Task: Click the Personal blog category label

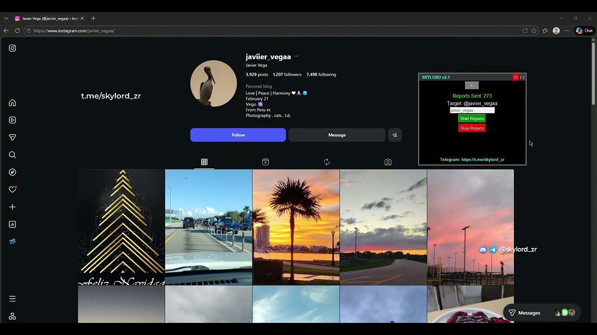Action: point(259,86)
